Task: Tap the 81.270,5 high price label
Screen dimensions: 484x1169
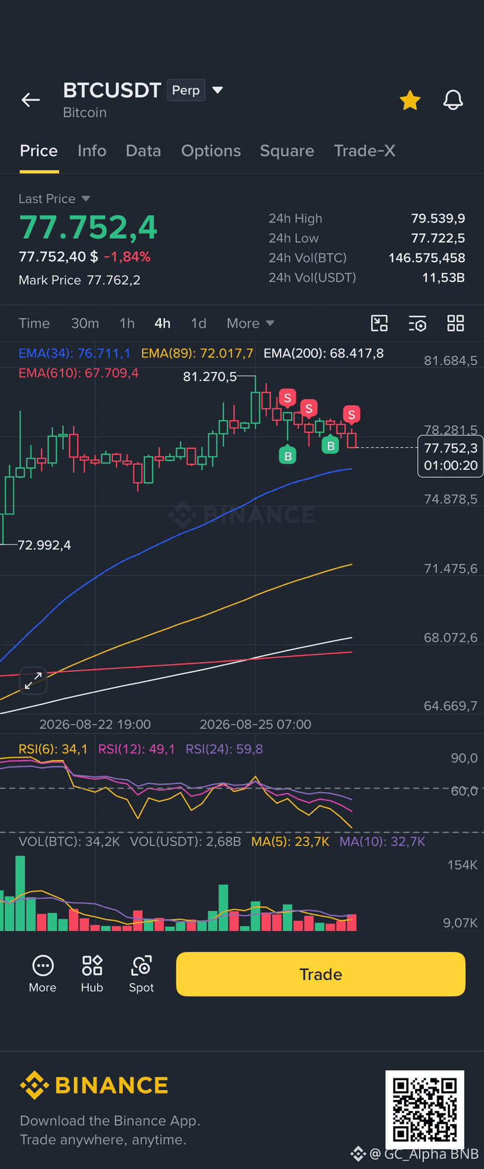Action: (210, 377)
